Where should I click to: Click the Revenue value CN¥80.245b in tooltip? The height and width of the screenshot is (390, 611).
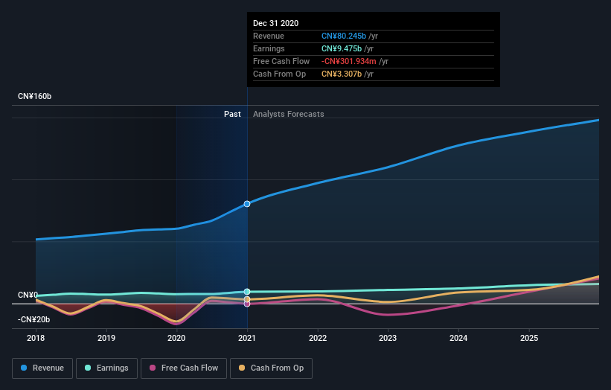[x=344, y=36]
